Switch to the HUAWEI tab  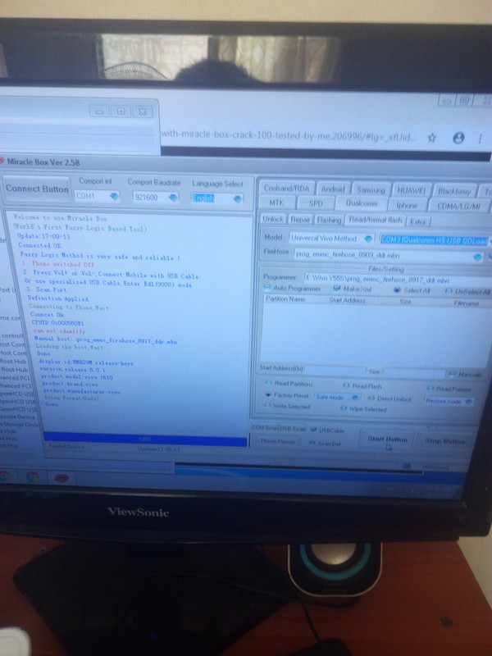click(411, 191)
